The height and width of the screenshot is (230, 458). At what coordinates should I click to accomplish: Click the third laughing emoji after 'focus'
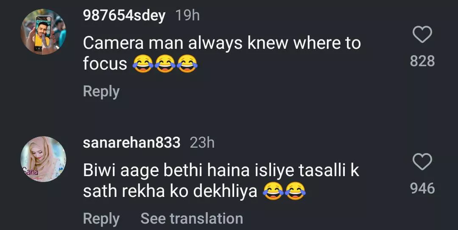coord(187,65)
